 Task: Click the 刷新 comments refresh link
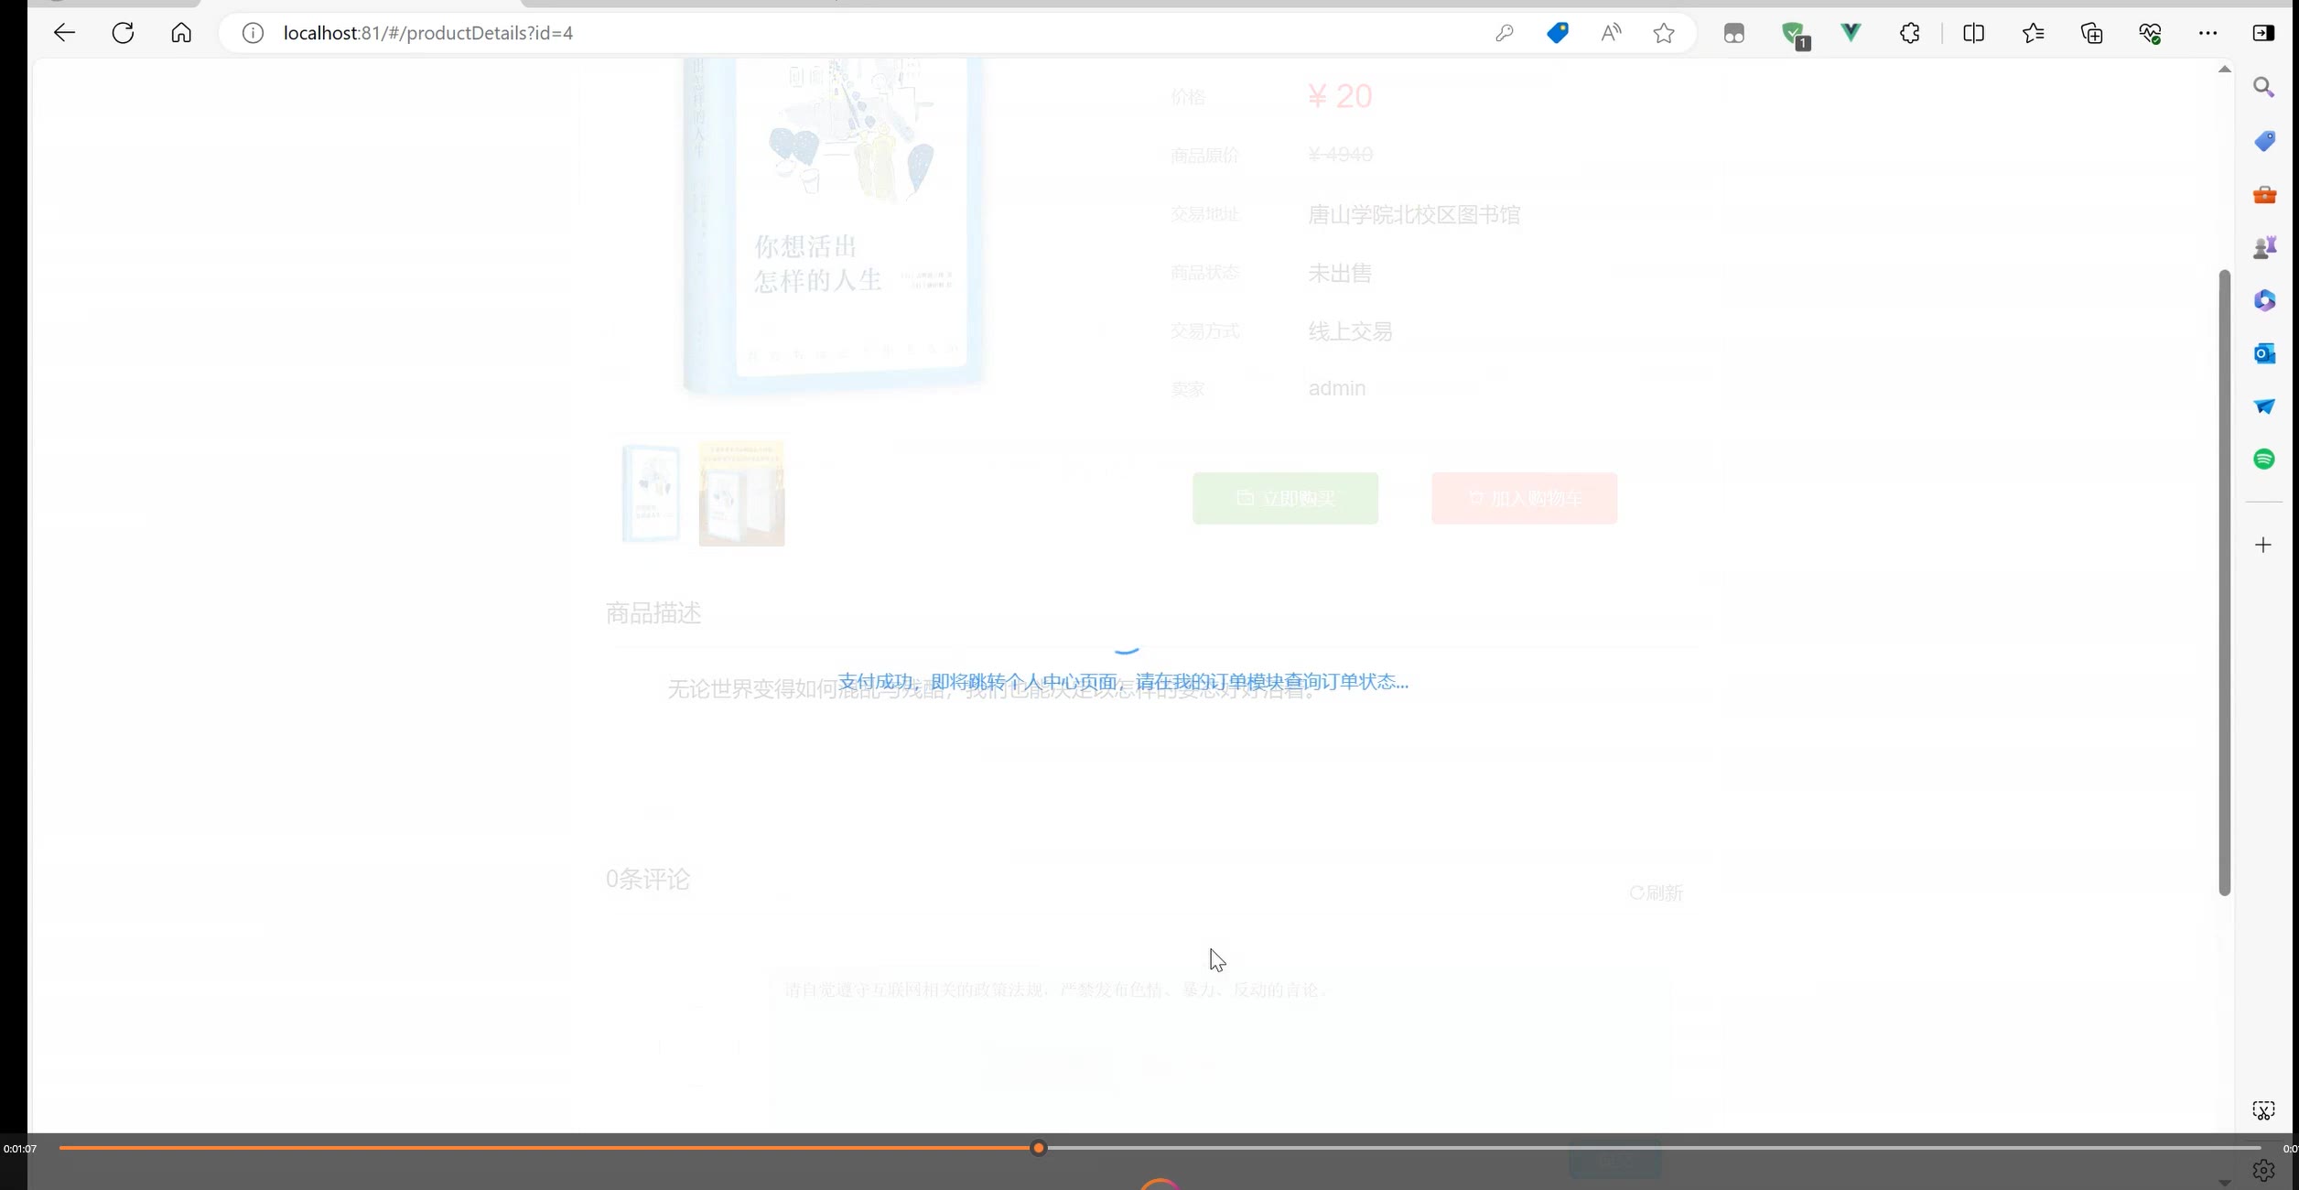tap(1657, 892)
